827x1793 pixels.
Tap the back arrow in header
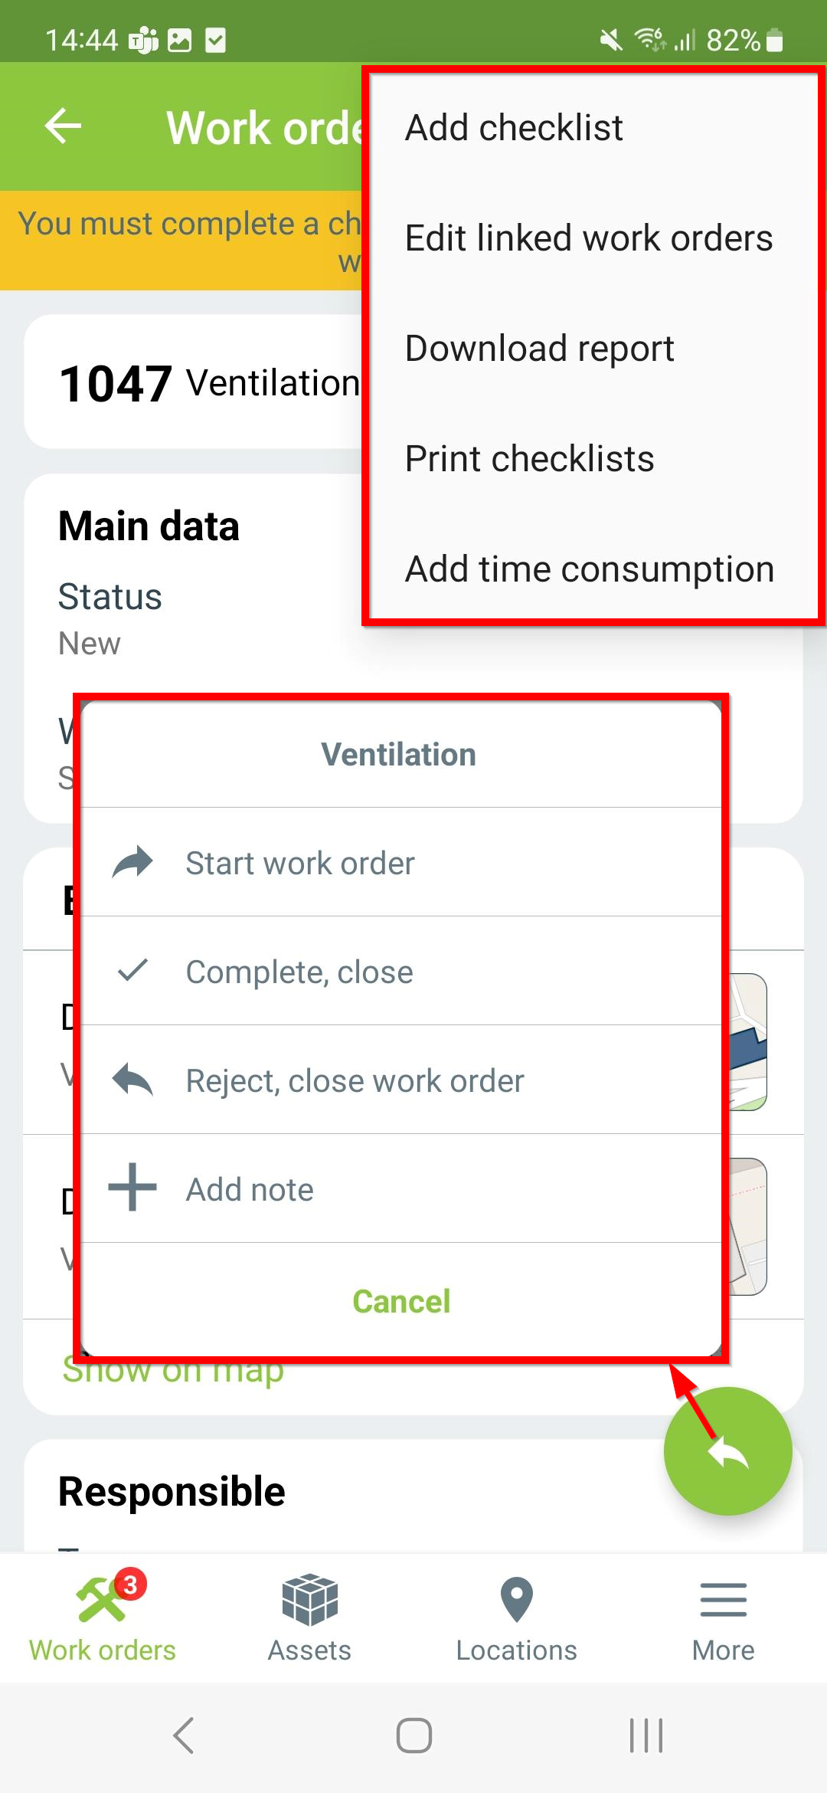(63, 126)
